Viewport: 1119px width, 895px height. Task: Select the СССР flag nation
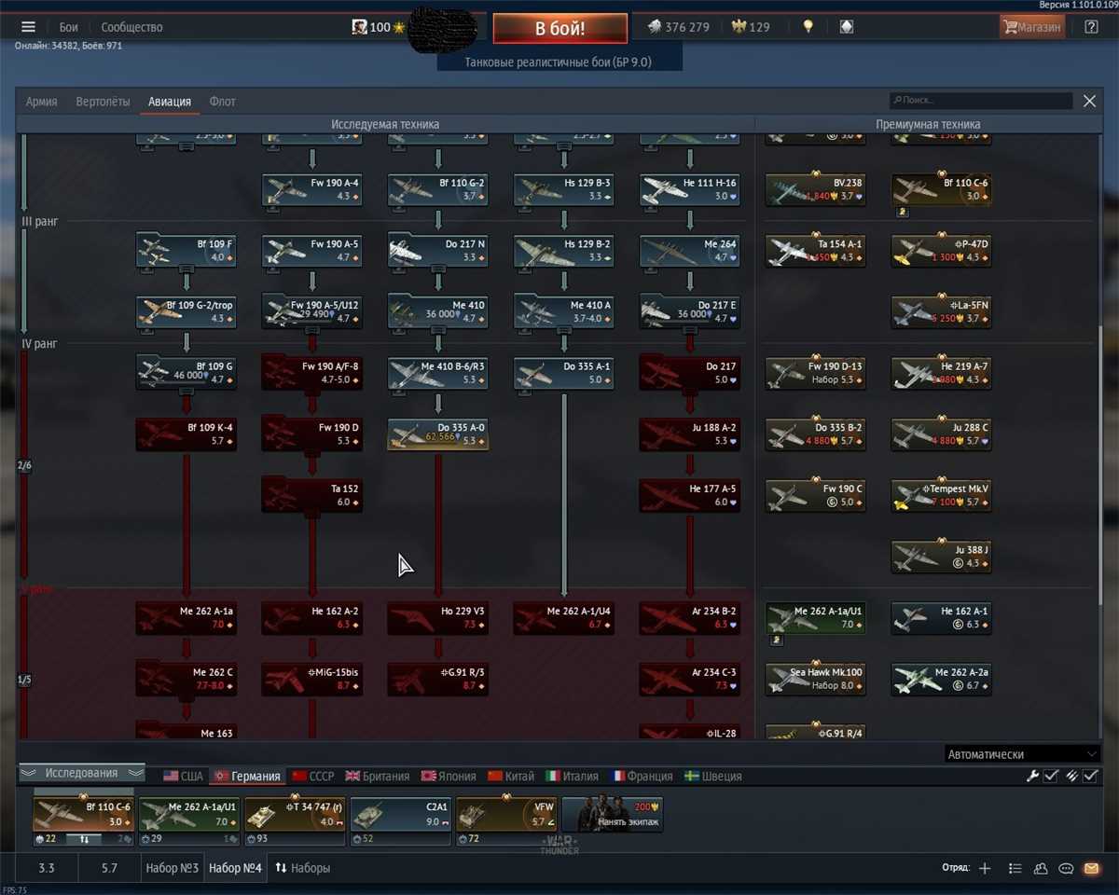[312, 776]
